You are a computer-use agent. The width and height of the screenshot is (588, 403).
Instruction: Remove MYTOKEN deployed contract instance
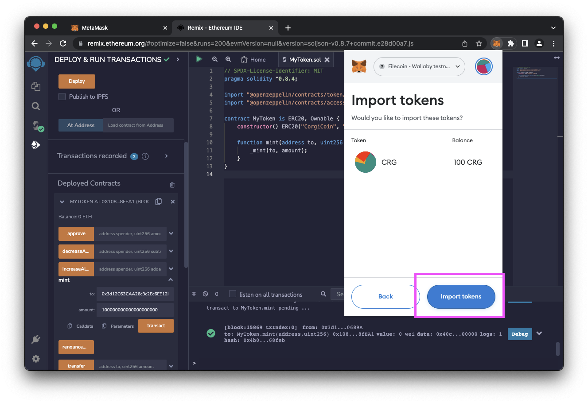pyautogui.click(x=173, y=201)
